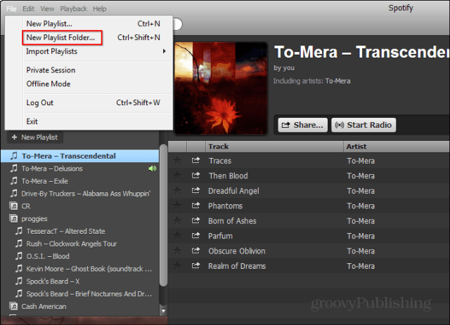Select O.S.I. – Blood playlist

point(79,256)
